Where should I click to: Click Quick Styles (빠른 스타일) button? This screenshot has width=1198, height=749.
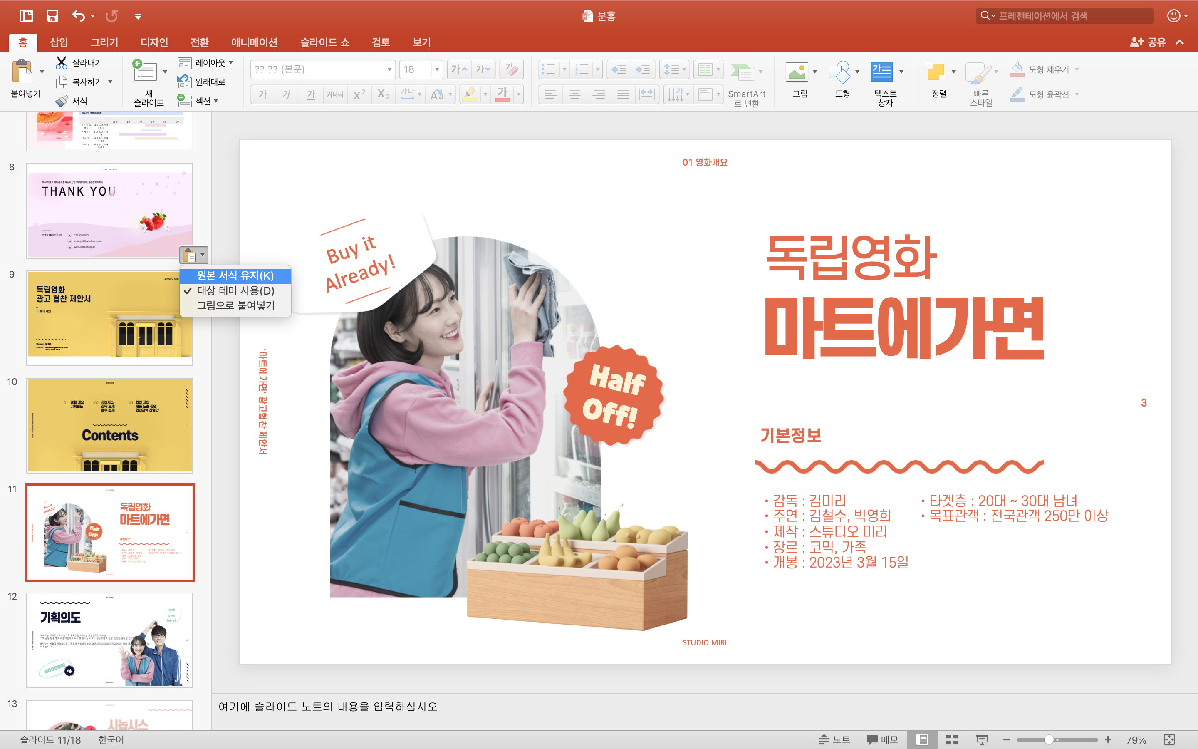(x=981, y=83)
